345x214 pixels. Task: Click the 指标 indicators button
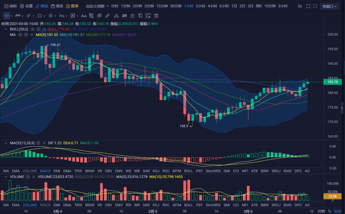click(11, 6)
